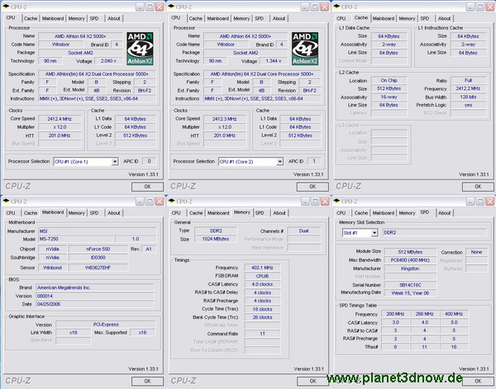Click OK in the Mainboard window
This screenshot has width=496, height=389.
pos(147,381)
